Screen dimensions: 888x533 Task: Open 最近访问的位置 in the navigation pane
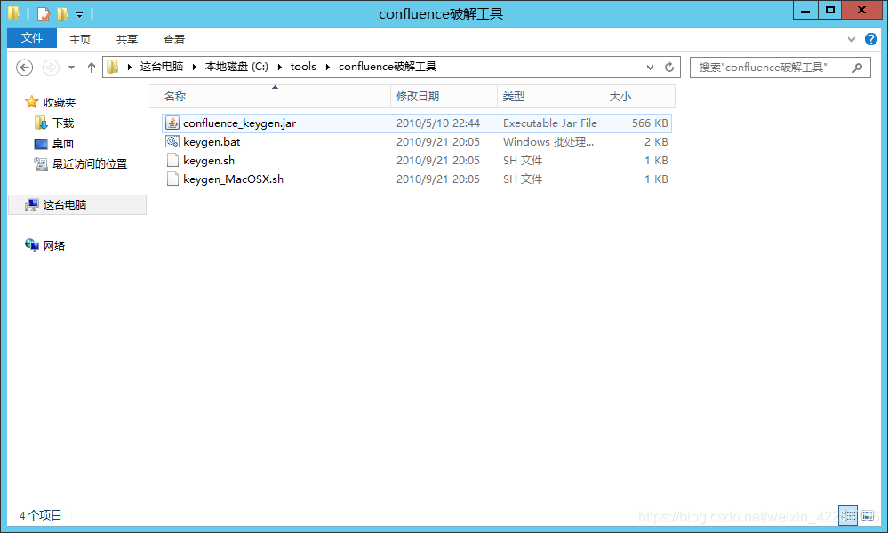[90, 163]
